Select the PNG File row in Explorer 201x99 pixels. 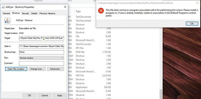coord(90,52)
